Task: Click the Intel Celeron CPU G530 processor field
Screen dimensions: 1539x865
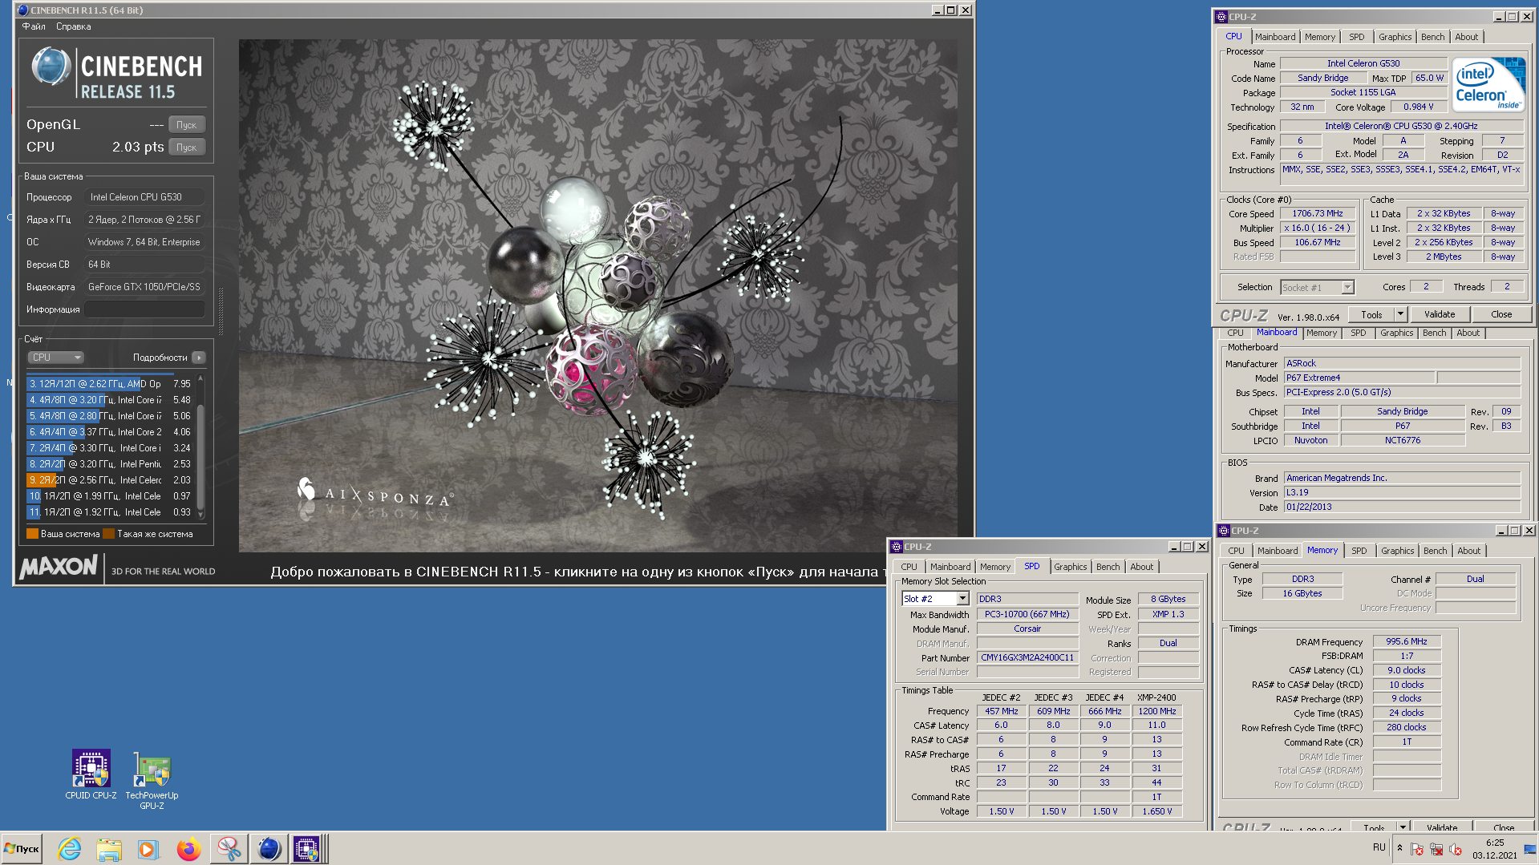Action: pyautogui.click(x=144, y=197)
